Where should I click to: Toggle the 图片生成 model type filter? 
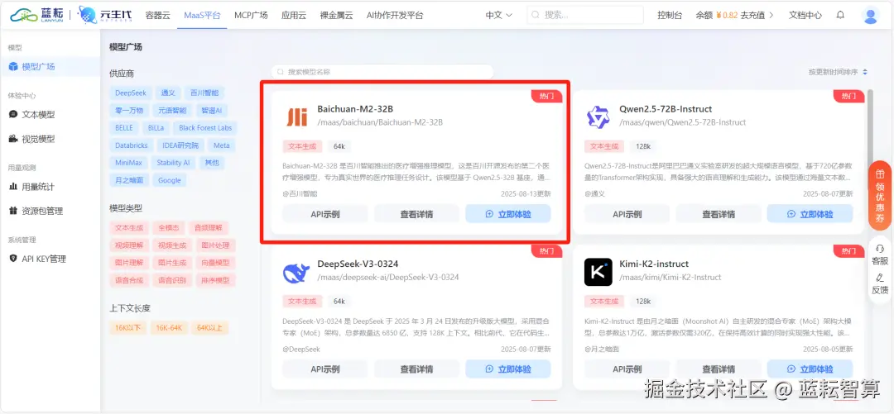click(172, 263)
